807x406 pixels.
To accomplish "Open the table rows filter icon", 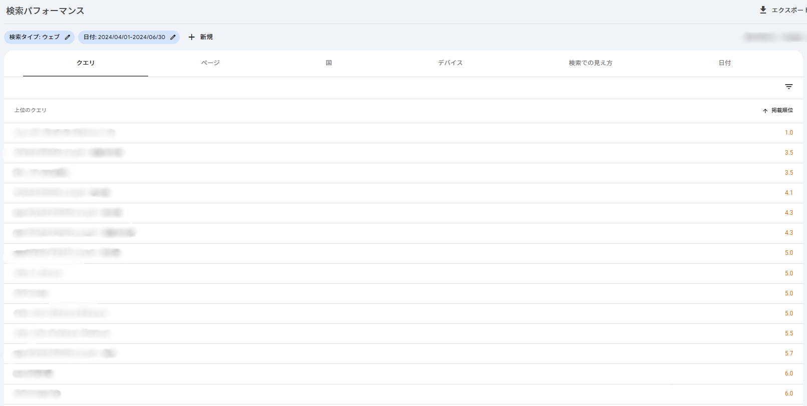I will click(788, 87).
